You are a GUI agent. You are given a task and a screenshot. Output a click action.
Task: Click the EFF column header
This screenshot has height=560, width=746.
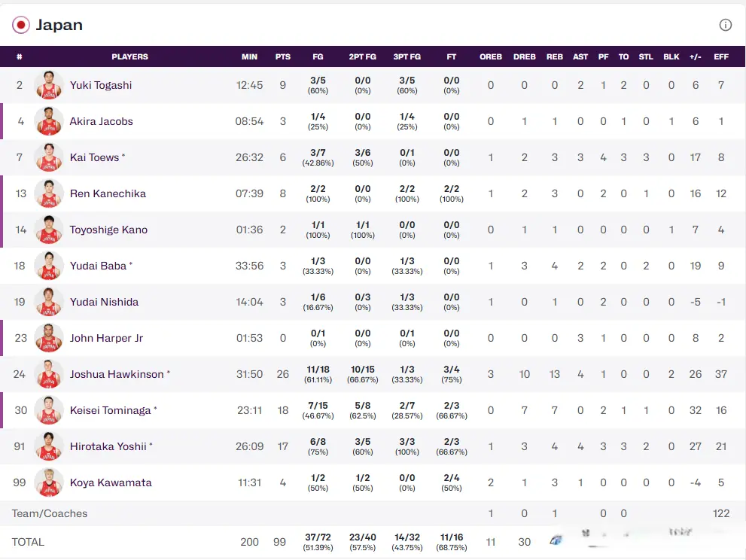pos(720,56)
